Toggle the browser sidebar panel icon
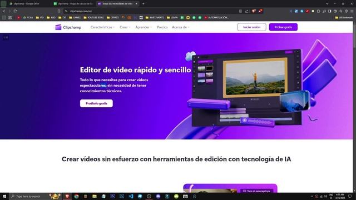Screen dimensions: 356x200 (330, 11)
